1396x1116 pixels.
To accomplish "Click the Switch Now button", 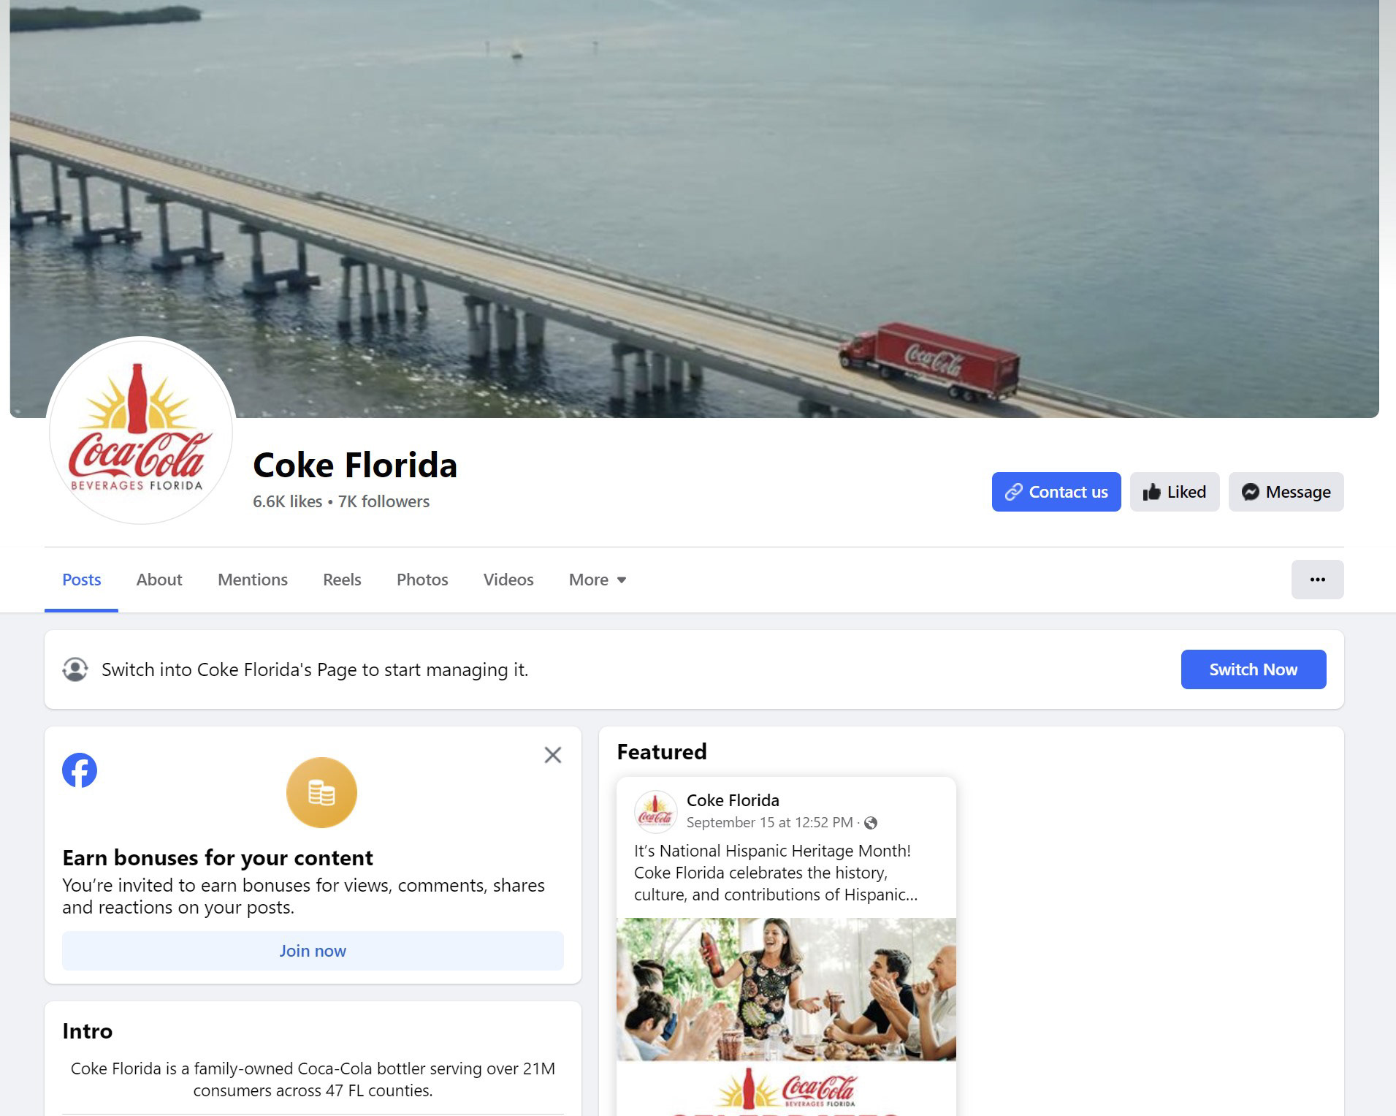I will tap(1254, 669).
